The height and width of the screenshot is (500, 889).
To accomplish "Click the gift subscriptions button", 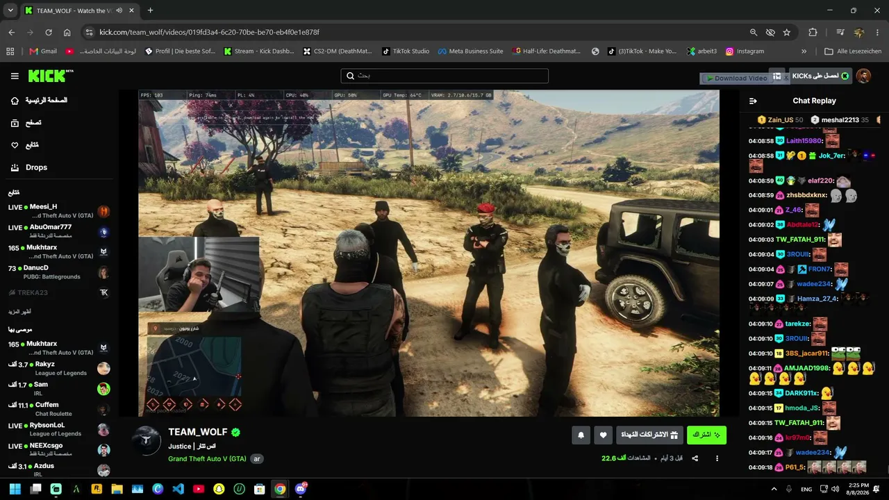I will pos(650,435).
